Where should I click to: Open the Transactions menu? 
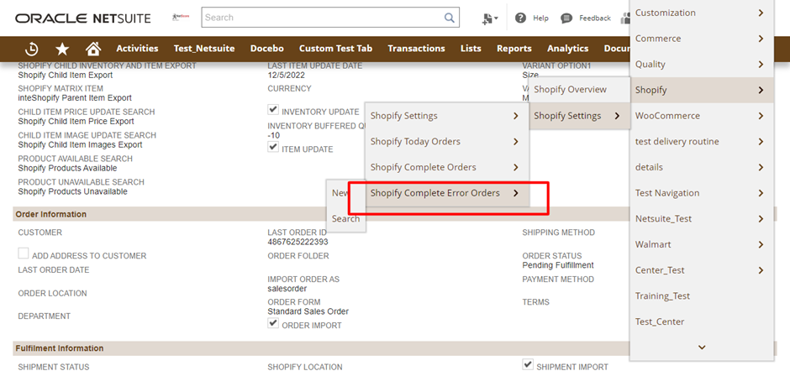(416, 49)
